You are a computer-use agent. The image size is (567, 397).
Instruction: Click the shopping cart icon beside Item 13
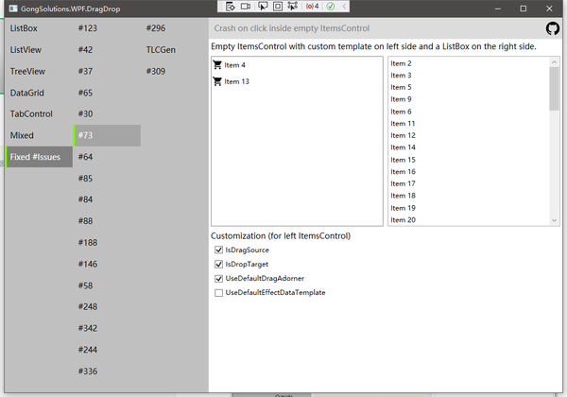click(217, 81)
